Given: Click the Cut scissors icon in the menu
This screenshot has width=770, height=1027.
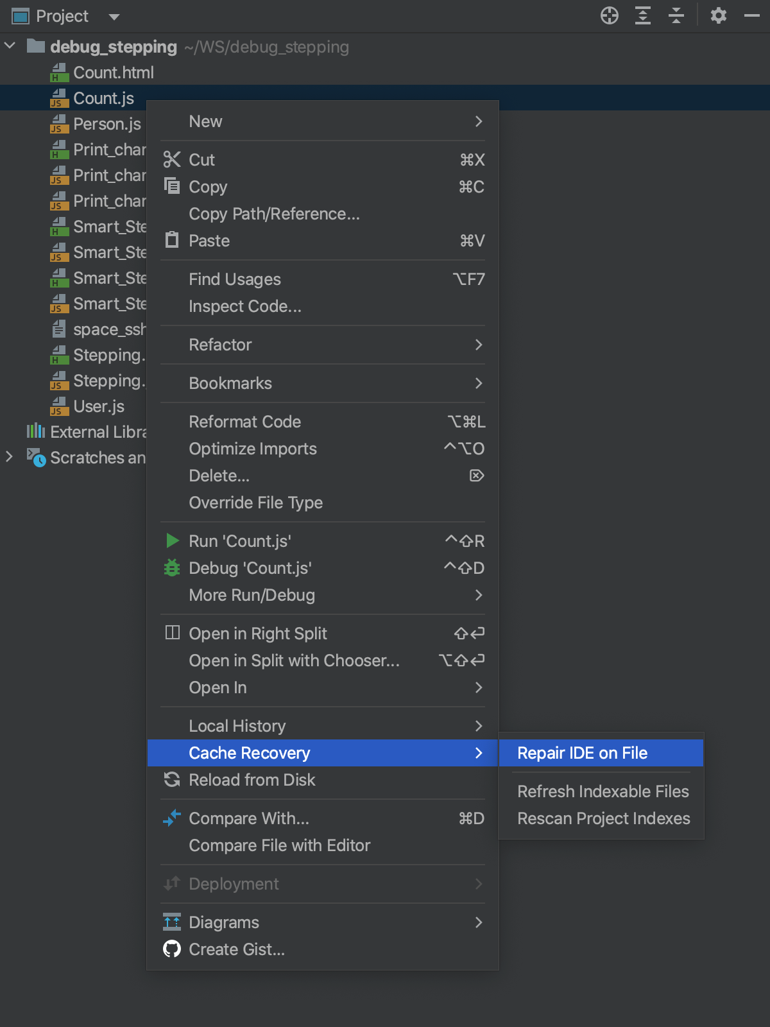Looking at the screenshot, I should coord(172,159).
